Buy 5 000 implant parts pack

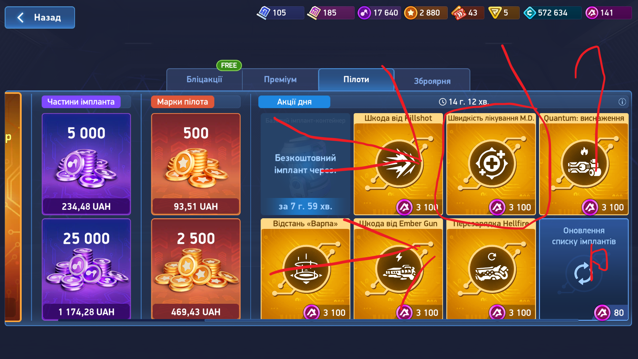coord(86,164)
